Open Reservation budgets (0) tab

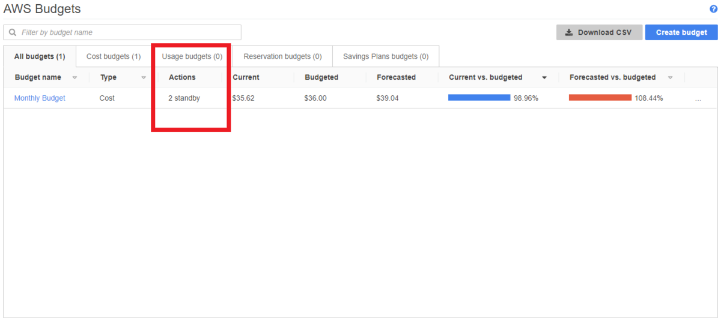[x=282, y=56]
